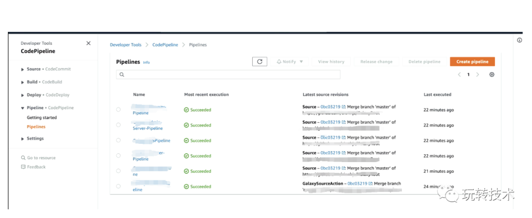
Task: Click the 21 minutes ago cell
Action: (439, 171)
